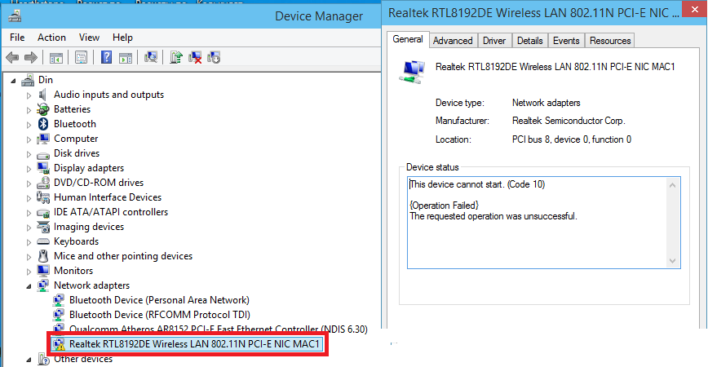
Task: Open the View menu
Action: (x=89, y=38)
